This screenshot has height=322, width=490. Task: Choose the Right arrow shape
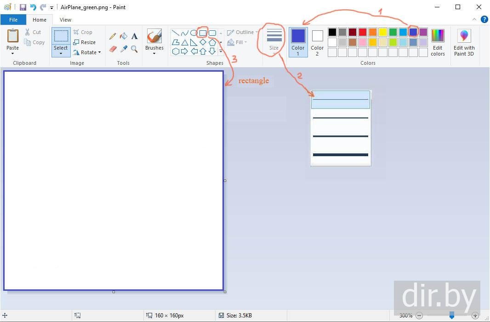coord(185,51)
